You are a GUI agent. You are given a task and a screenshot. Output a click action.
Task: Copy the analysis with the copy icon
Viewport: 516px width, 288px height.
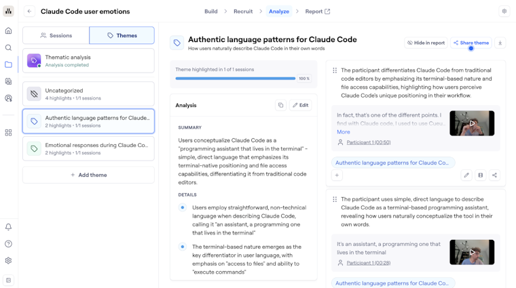point(280,105)
